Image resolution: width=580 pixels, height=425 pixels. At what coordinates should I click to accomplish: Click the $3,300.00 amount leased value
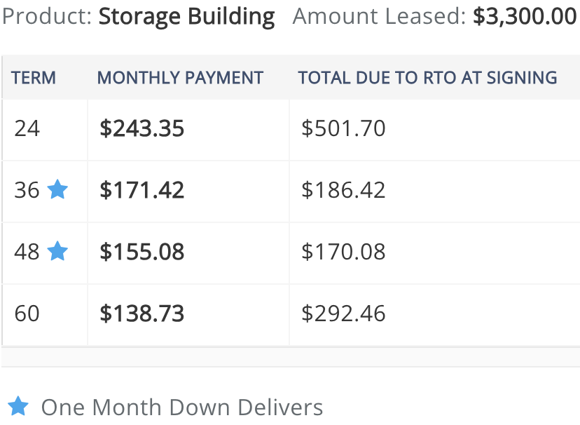(x=525, y=16)
